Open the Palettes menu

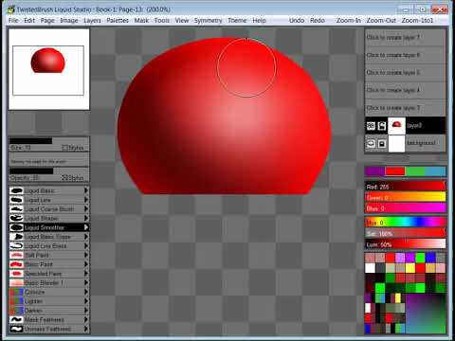pyautogui.click(x=118, y=21)
